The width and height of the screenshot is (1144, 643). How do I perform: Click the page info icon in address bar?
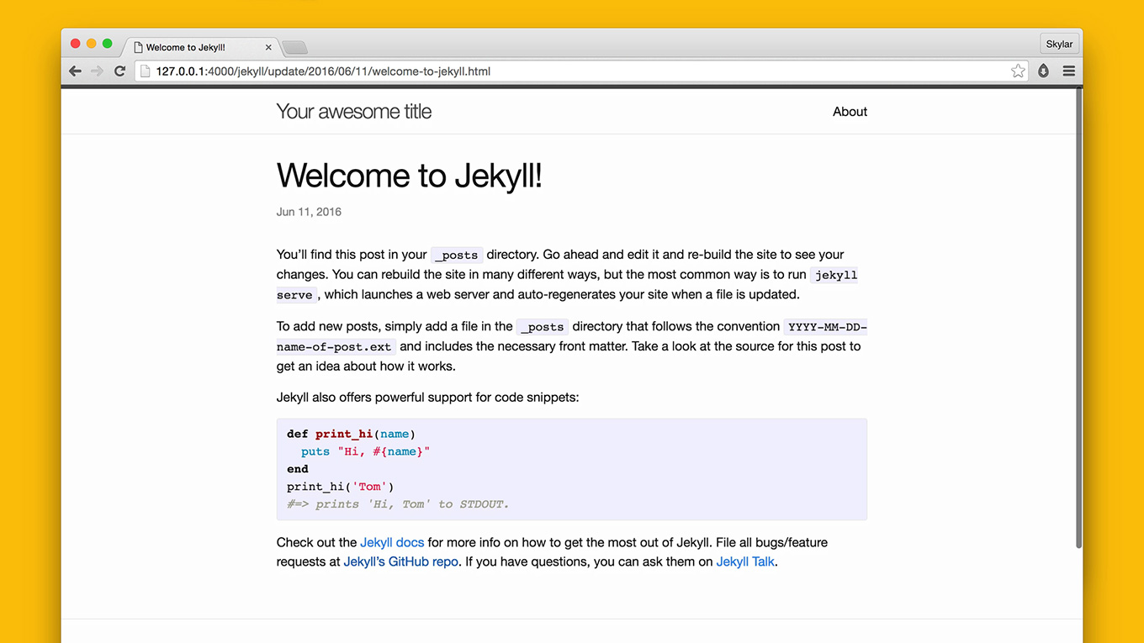point(145,71)
